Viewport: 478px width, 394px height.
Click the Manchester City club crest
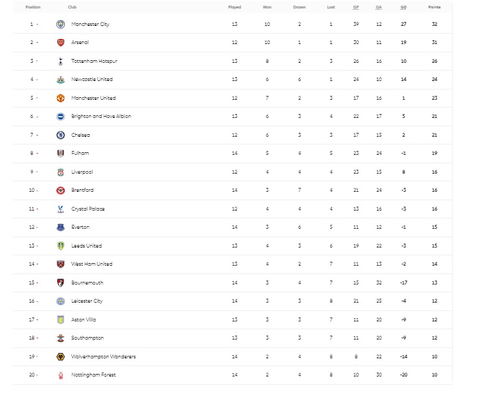60,24
